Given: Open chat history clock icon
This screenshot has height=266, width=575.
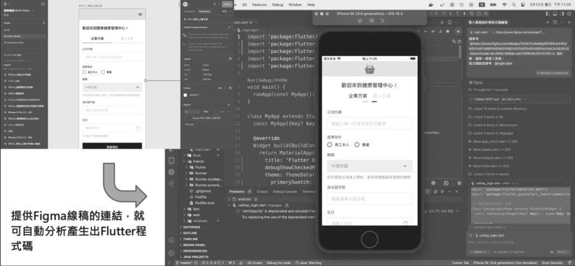Looking at the screenshot, I should (555, 22).
